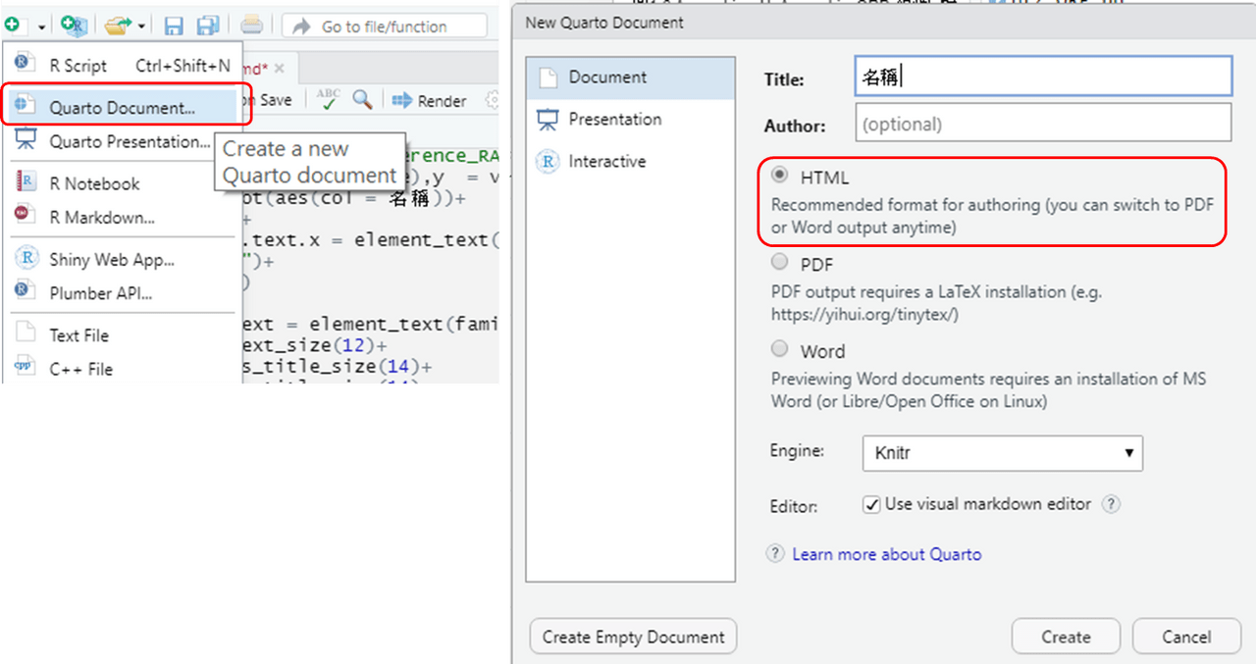Click the Render button in editor toolbar

coord(430,100)
